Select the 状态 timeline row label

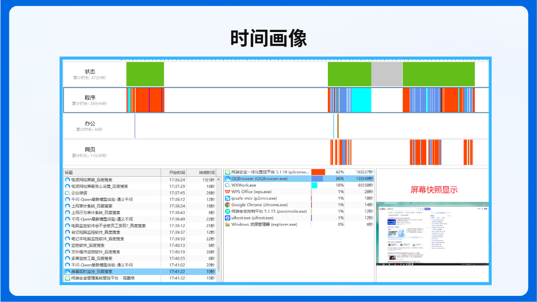(90, 72)
